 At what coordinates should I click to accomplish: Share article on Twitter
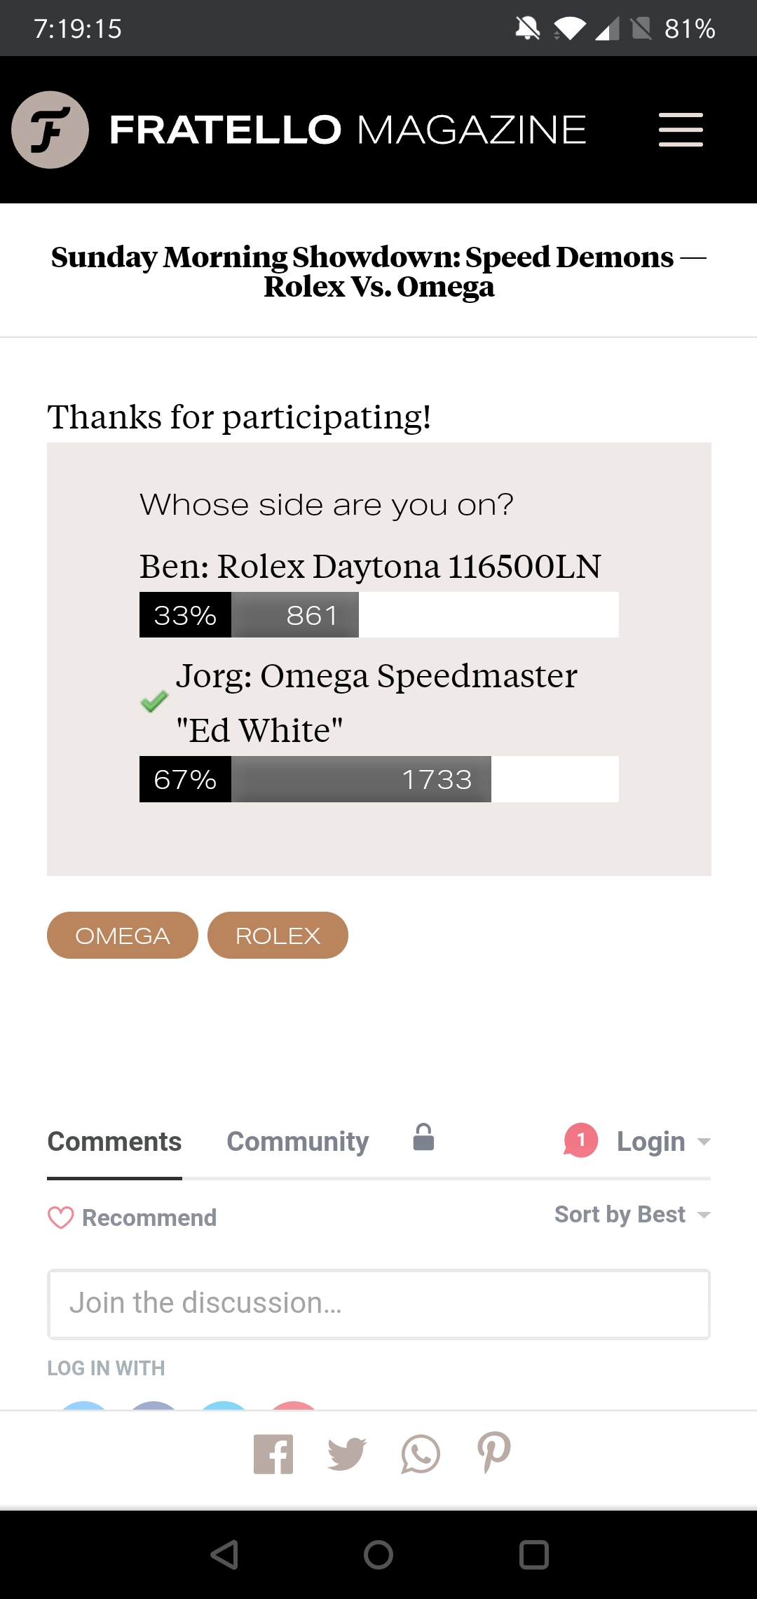tap(347, 1454)
